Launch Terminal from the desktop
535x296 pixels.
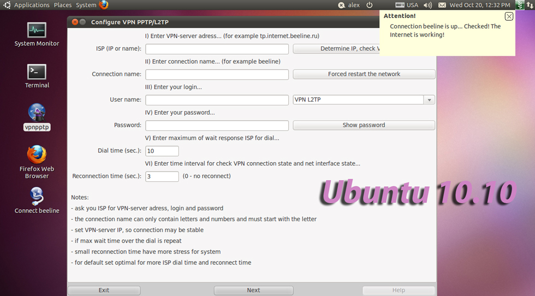[37, 76]
